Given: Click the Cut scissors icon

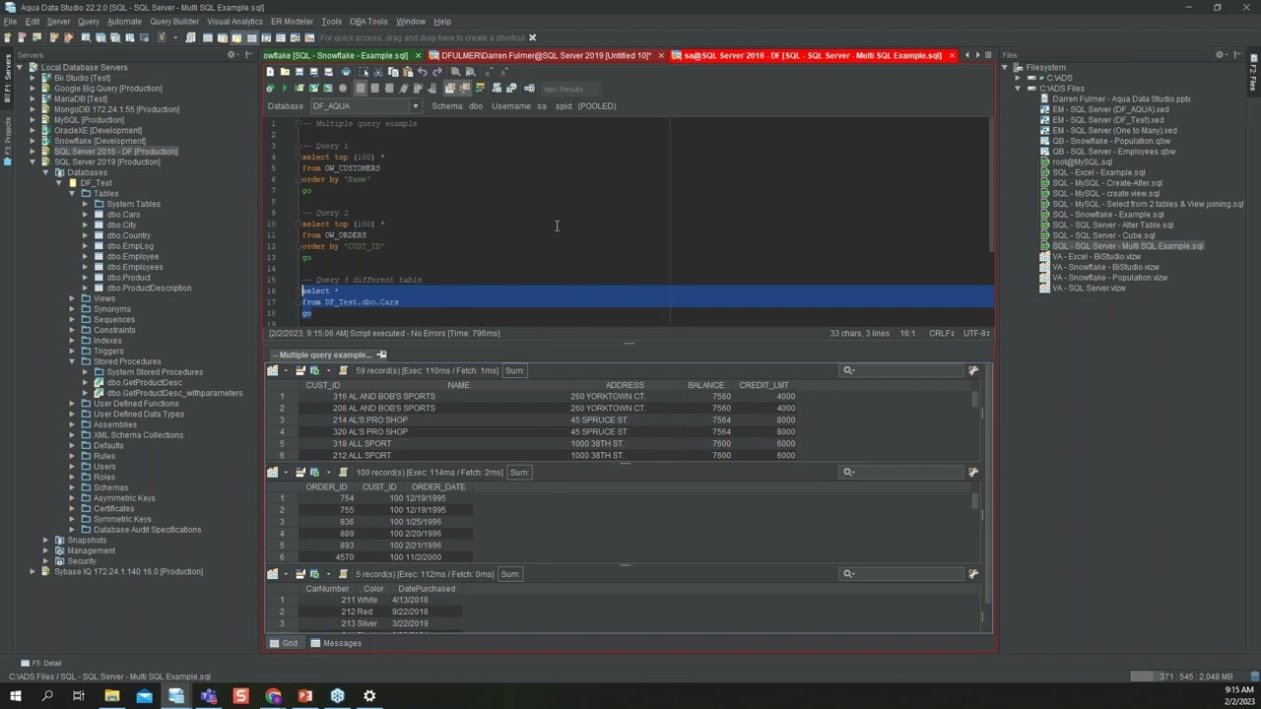Looking at the screenshot, I should point(378,72).
